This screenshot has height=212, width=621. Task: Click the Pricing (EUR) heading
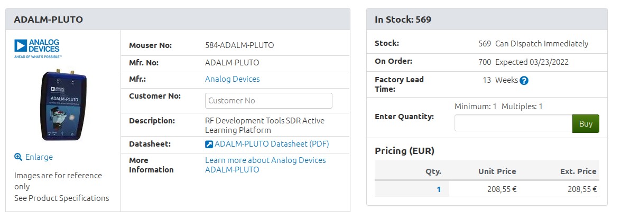(404, 151)
